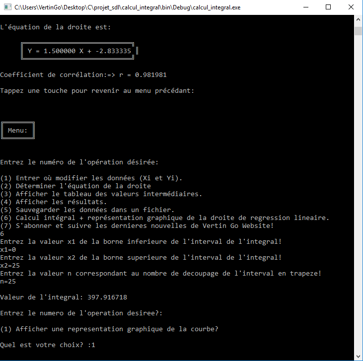The image size is (363, 361).
Task: Click the window title path text
Action: (x=127, y=7)
